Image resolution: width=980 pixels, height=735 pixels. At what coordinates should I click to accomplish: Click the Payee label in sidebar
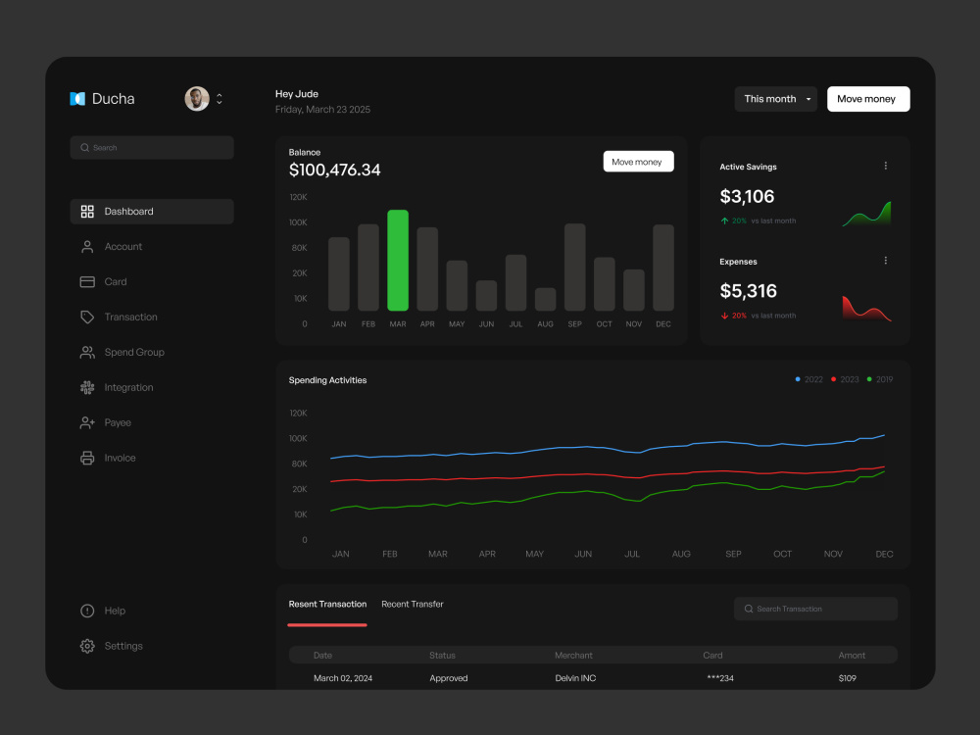point(118,423)
